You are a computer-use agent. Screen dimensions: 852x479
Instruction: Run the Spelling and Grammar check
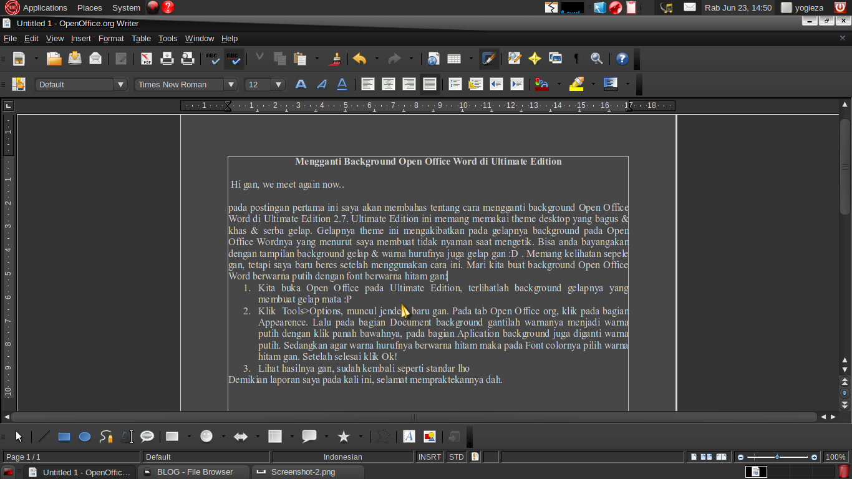[213, 59]
